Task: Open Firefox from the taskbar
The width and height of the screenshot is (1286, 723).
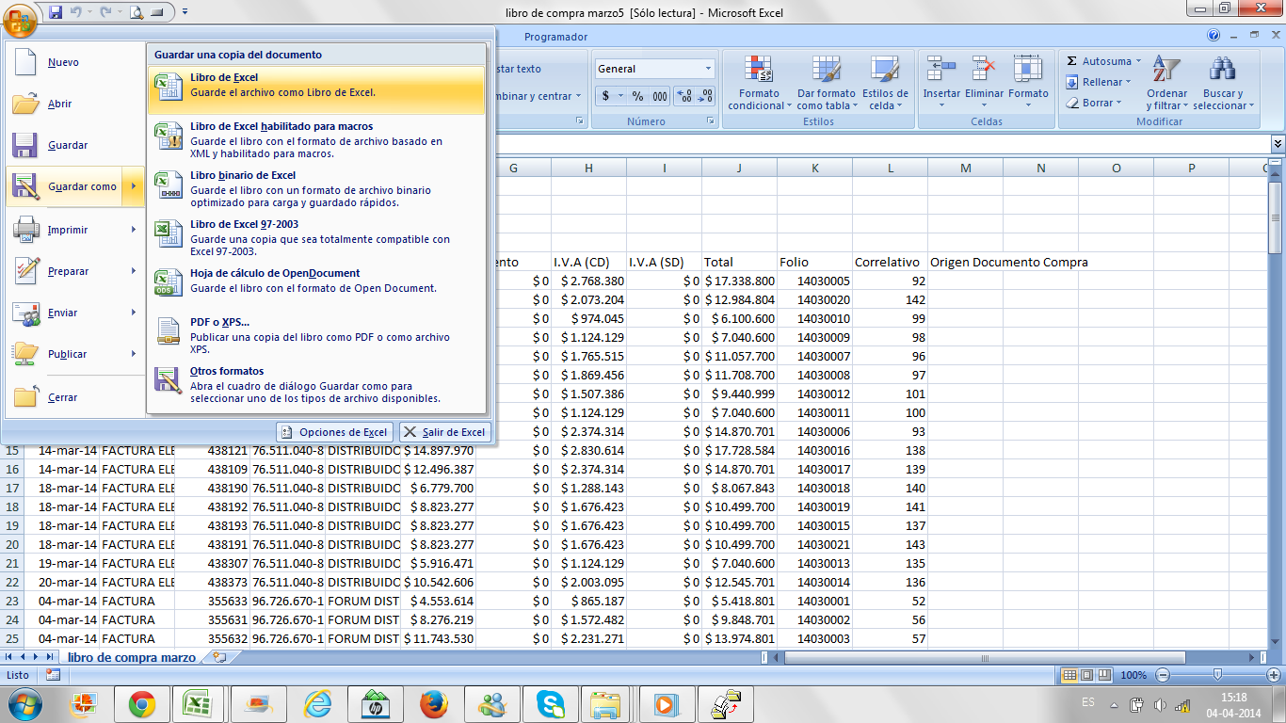Action: [434, 703]
